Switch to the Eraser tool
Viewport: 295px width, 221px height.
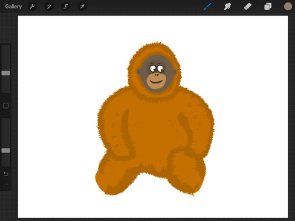tap(248, 7)
